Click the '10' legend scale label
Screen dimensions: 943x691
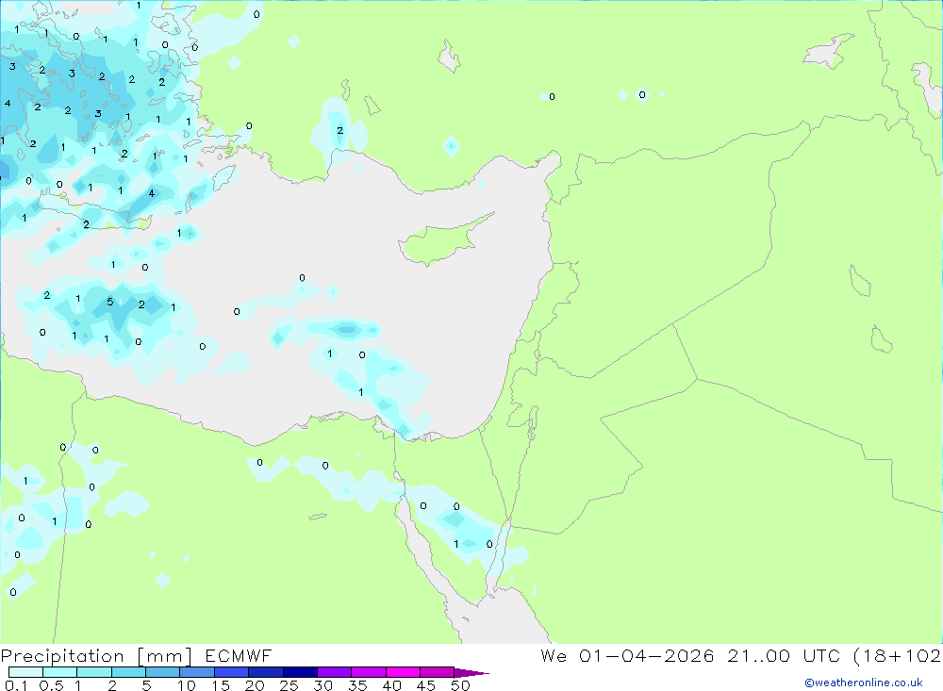pyautogui.click(x=187, y=685)
